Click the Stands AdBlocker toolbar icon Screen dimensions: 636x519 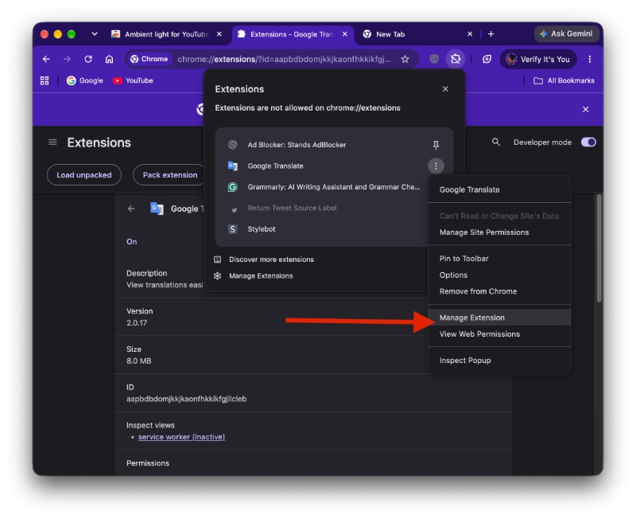434,59
